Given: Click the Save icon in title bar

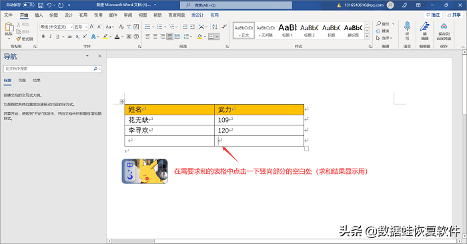Looking at the screenshot, I should coord(41,5).
